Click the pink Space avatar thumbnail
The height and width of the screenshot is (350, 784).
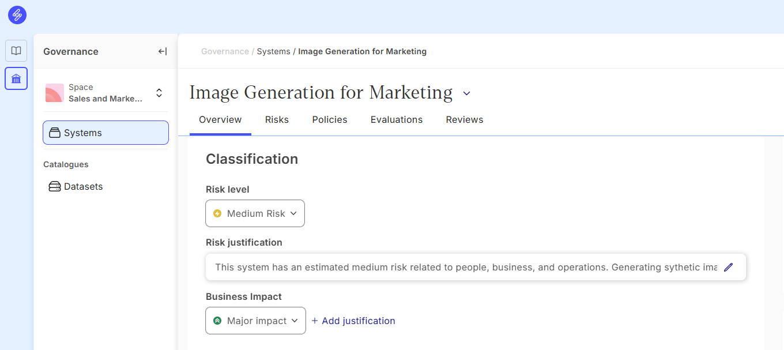[x=54, y=93]
